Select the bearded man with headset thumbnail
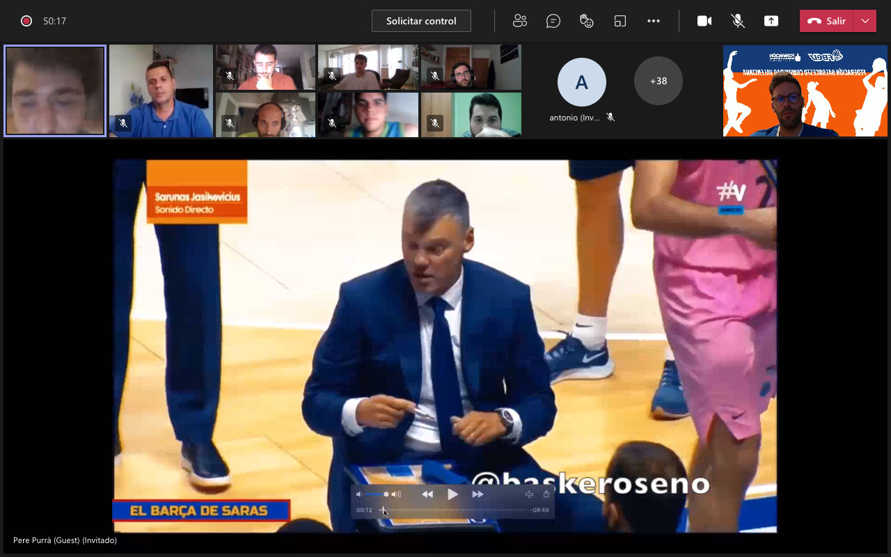The width and height of the screenshot is (891, 557). (471, 67)
